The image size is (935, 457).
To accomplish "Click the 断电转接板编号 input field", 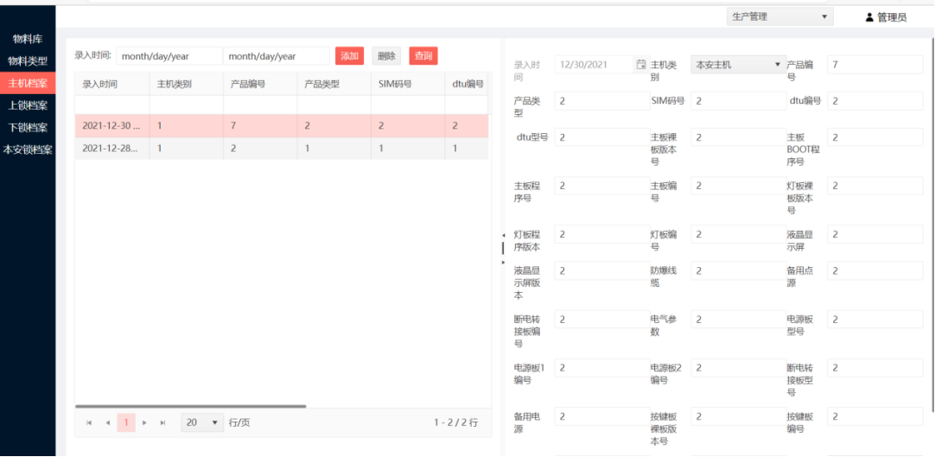I will click(x=602, y=320).
